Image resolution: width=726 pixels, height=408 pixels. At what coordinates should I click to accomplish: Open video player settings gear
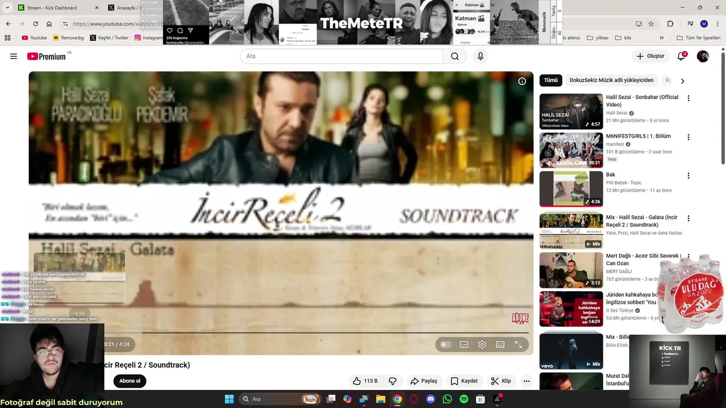(x=482, y=345)
